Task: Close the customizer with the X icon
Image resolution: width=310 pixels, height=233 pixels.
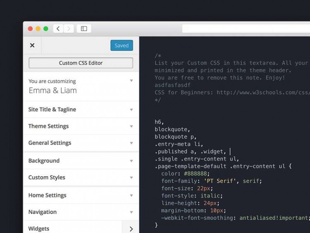Action: point(32,46)
